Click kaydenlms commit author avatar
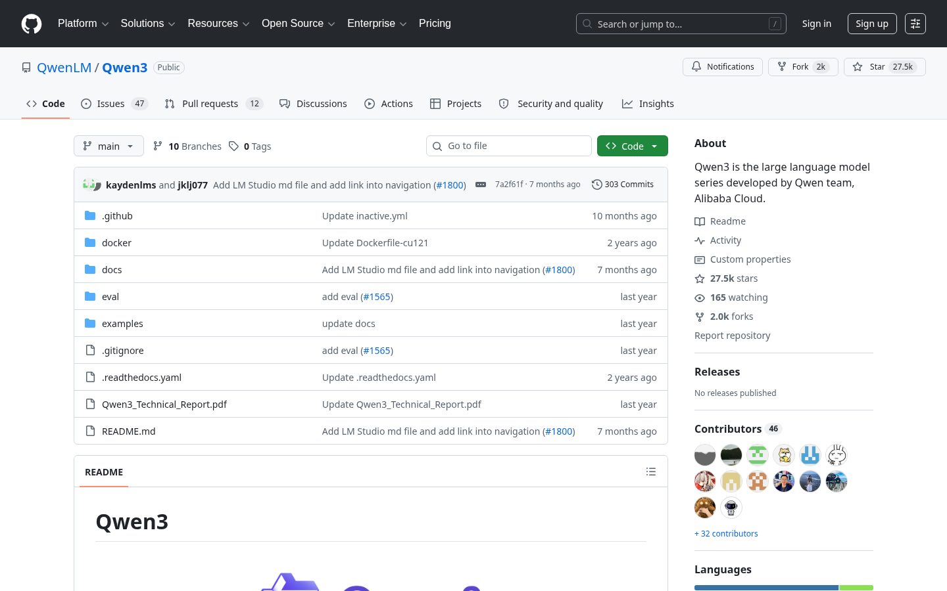 (89, 184)
